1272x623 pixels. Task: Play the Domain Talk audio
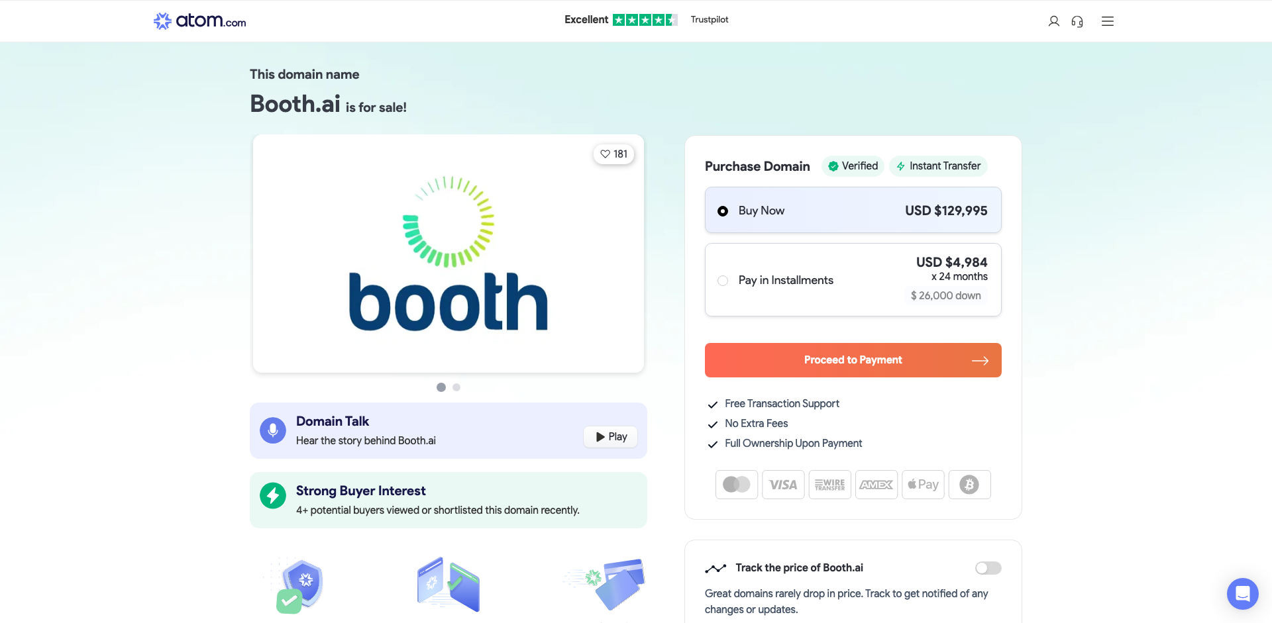point(609,436)
